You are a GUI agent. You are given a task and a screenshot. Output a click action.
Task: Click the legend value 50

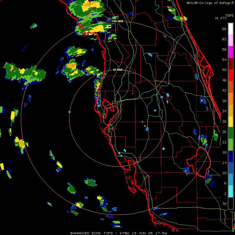224,70
